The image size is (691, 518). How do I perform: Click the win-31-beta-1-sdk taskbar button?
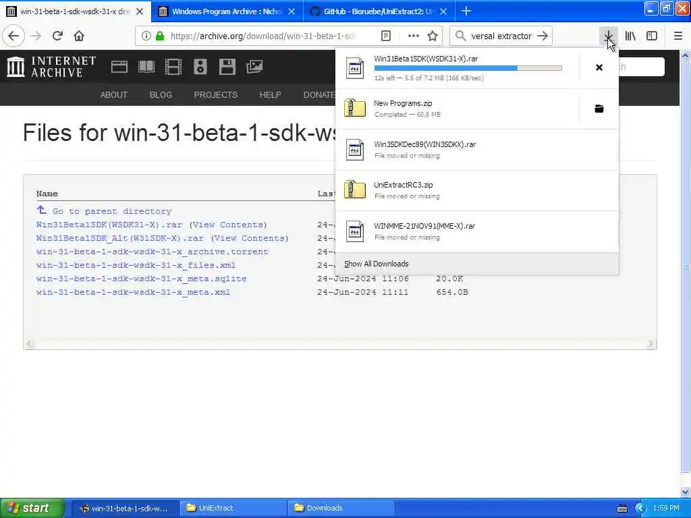[x=125, y=508]
